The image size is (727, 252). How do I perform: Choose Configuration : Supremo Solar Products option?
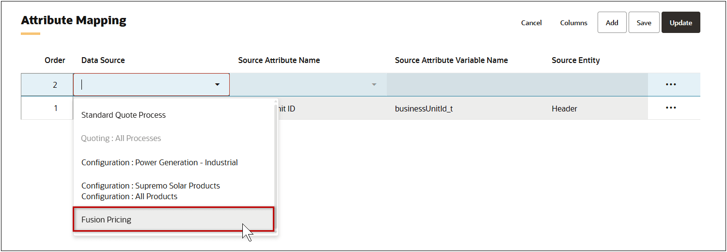(151, 186)
